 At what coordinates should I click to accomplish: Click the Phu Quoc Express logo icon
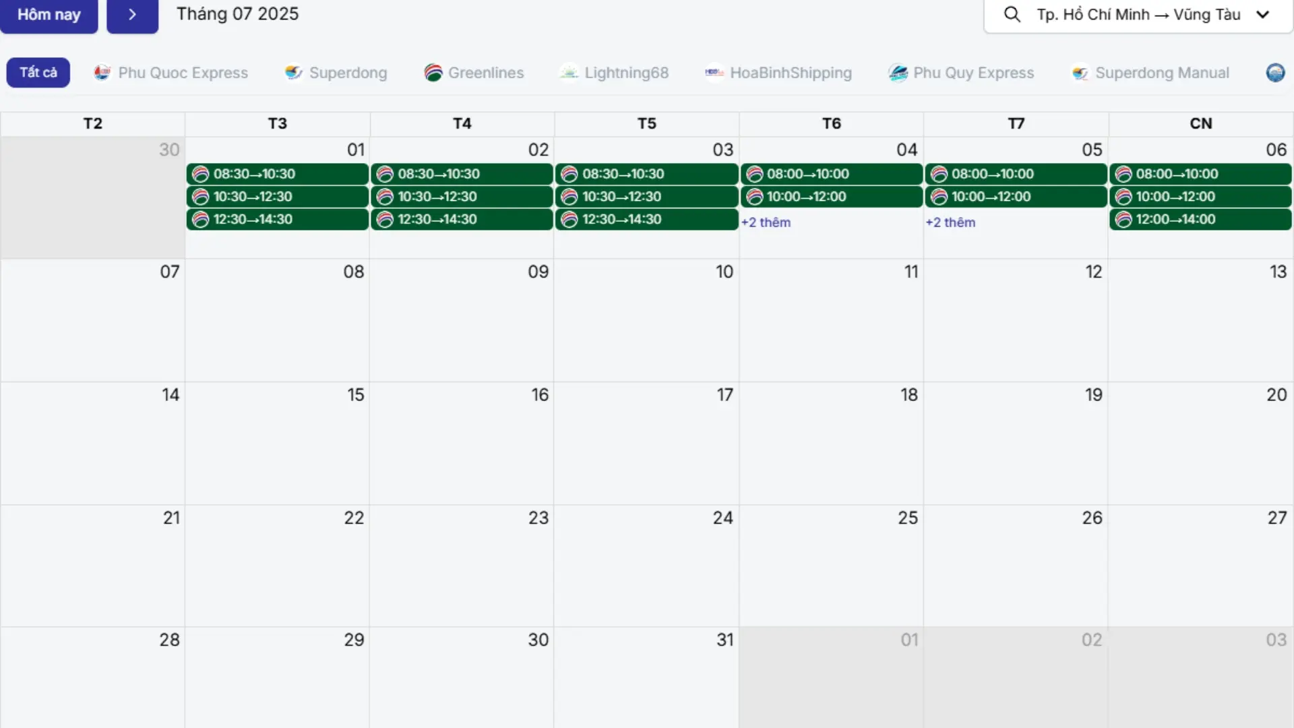coord(102,73)
